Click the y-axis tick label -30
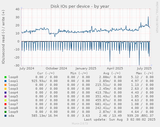This screenshot has height=127, width=160. [17, 65]
